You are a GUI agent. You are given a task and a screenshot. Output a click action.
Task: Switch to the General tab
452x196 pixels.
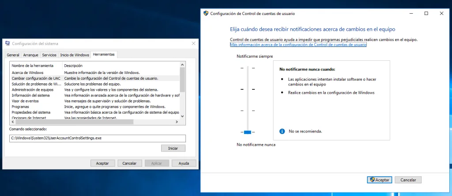(x=13, y=55)
